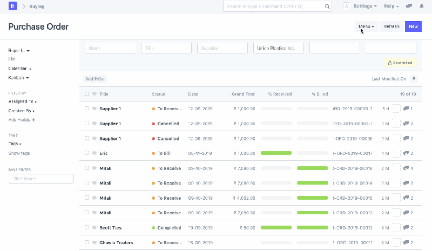
Task: Click the Filter Name save field
Action: point(41,179)
